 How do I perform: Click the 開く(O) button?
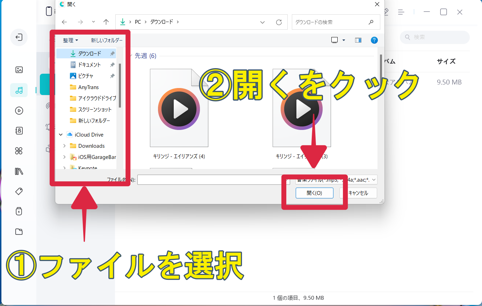314,193
